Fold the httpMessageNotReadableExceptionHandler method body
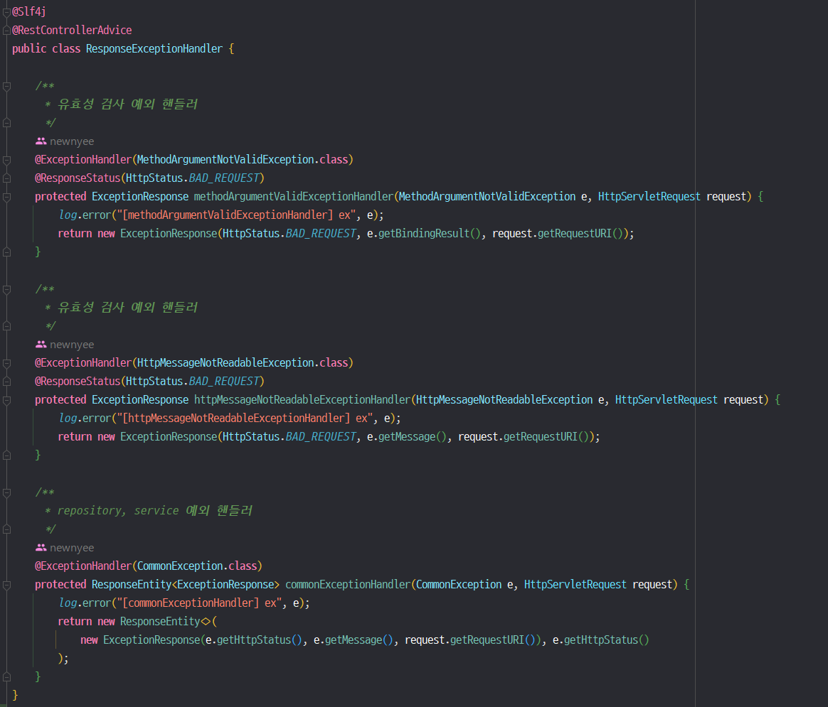The width and height of the screenshot is (828, 707). tap(6, 400)
